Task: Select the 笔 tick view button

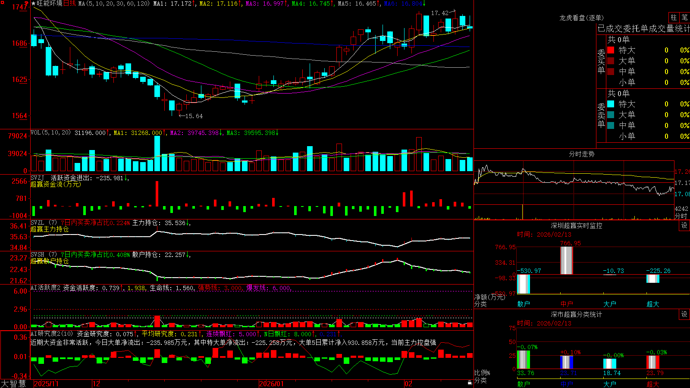Action: coord(684,17)
